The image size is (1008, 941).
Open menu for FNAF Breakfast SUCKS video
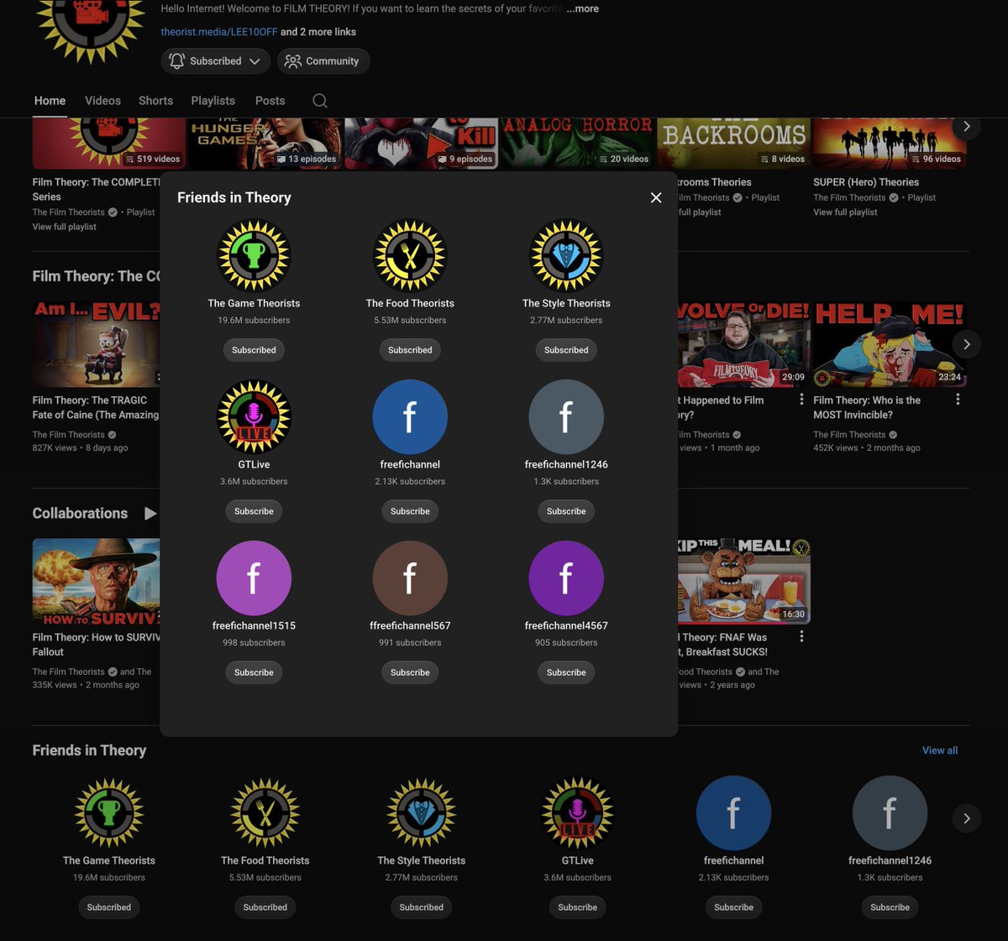click(801, 636)
